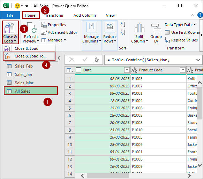The width and height of the screenshot is (203, 179).
Task: Switch to the Home tab
Action: click(x=30, y=15)
